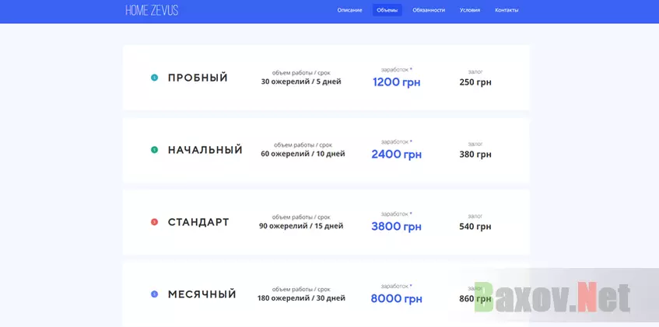Open the Условия nav link
659x327 pixels.
pyautogui.click(x=470, y=10)
